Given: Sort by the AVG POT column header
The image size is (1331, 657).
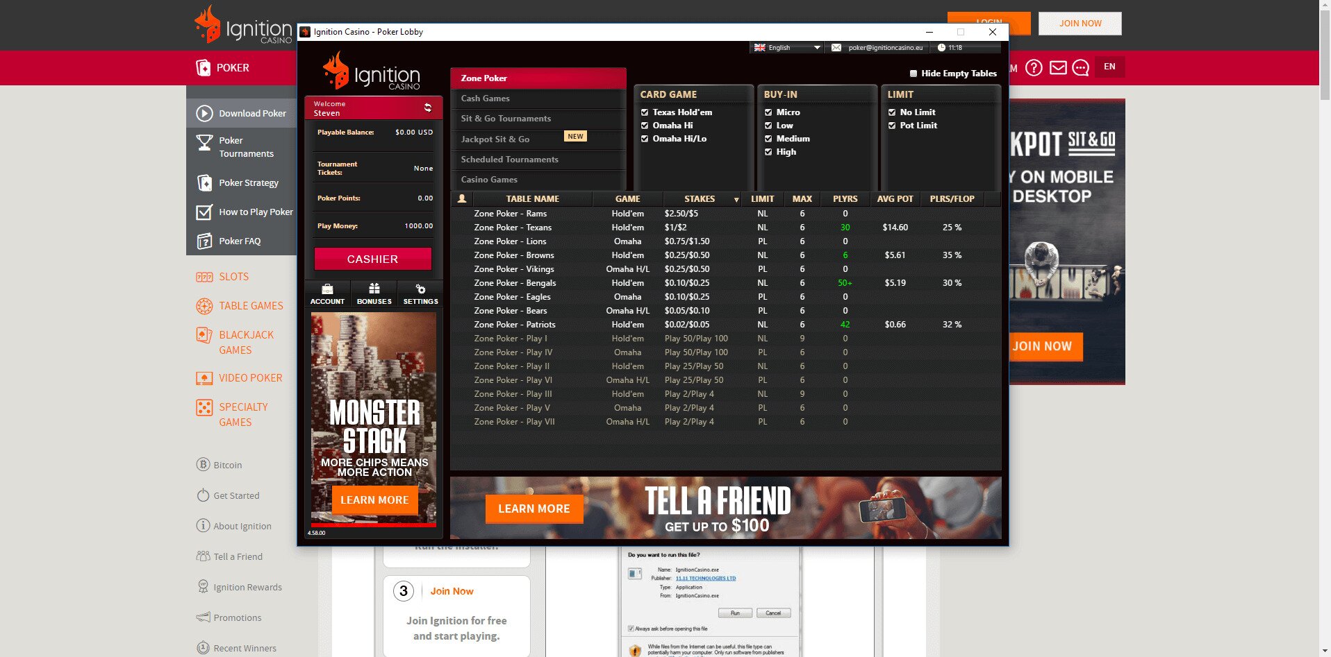Looking at the screenshot, I should 895,199.
